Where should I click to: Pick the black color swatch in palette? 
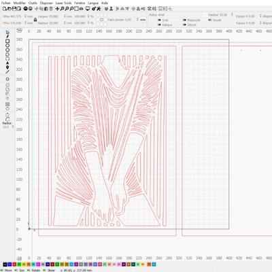5,265
